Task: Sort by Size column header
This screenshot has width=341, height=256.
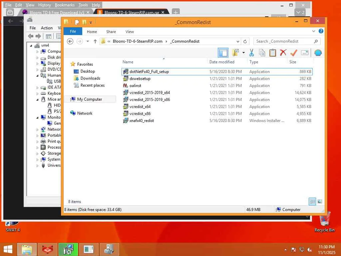Action: pyautogui.click(x=293, y=62)
